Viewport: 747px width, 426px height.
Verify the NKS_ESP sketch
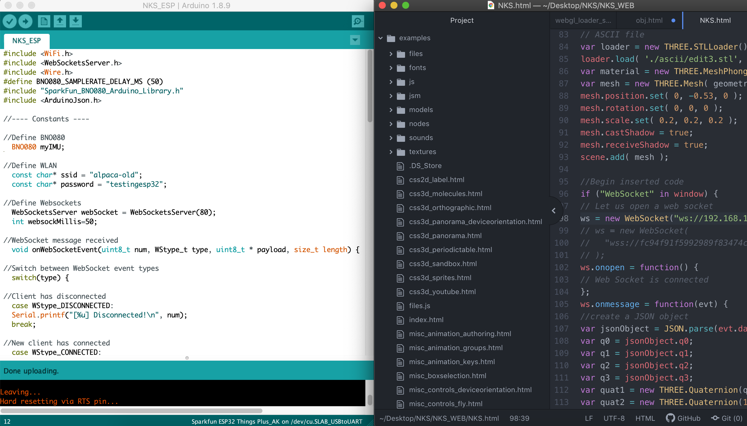click(10, 21)
